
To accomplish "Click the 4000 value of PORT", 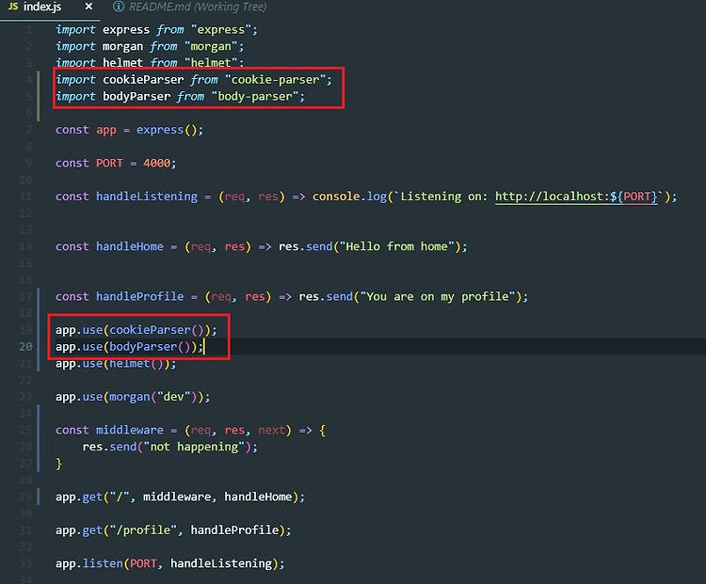I will 156,163.
